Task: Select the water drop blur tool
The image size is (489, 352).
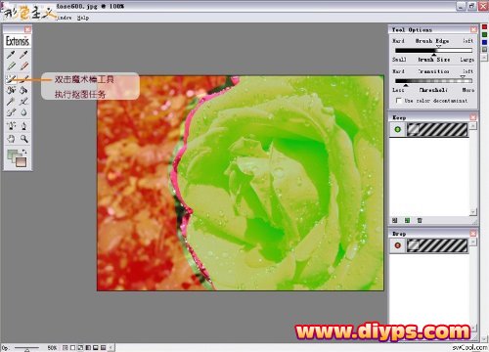Action: coord(23,112)
